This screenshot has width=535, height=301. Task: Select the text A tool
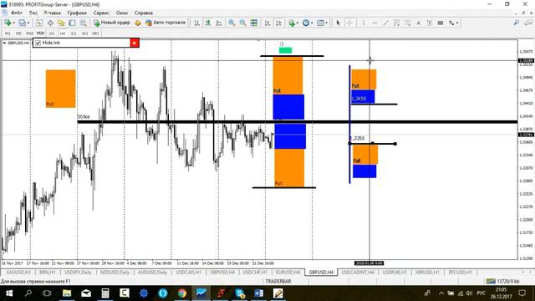click(418, 23)
